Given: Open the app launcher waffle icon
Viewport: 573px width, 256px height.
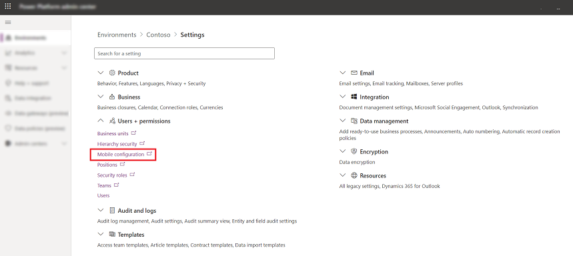Looking at the screenshot, I should [8, 7].
